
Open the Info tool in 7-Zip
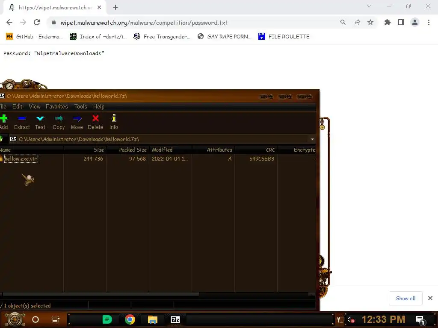(x=114, y=122)
